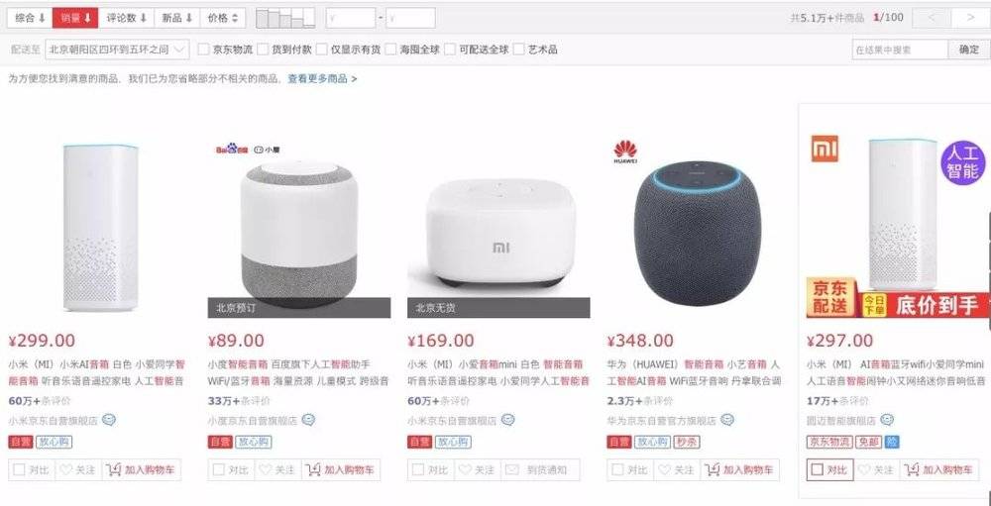
Task: Tick the 仅显示有货 checkbox
Action: click(322, 50)
